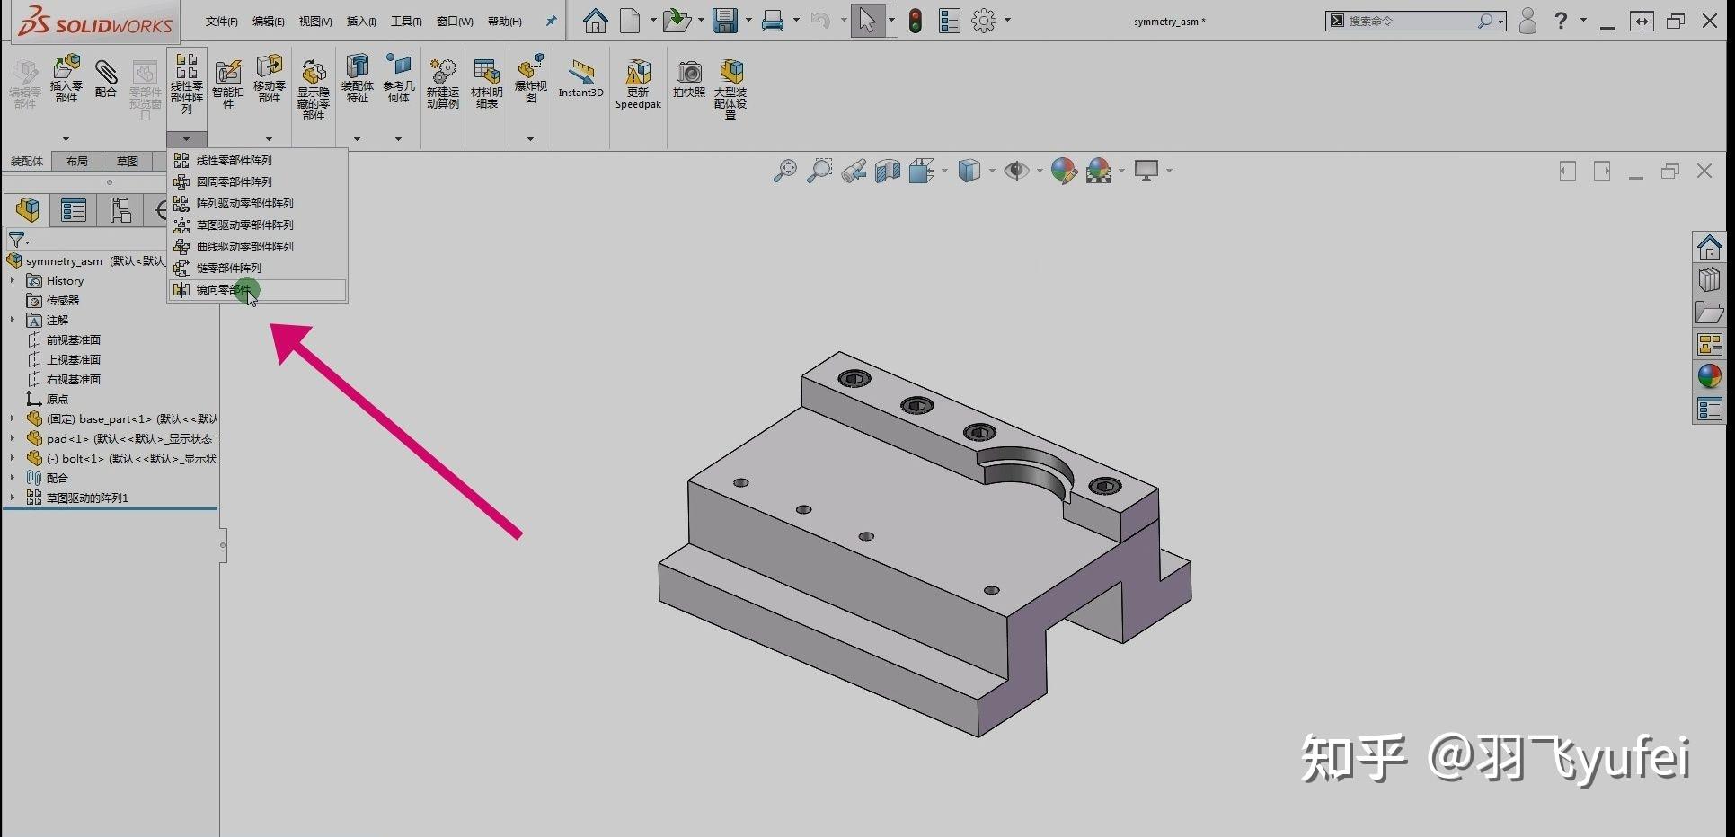
Task: Click the Options gear icon
Action: coord(984,21)
